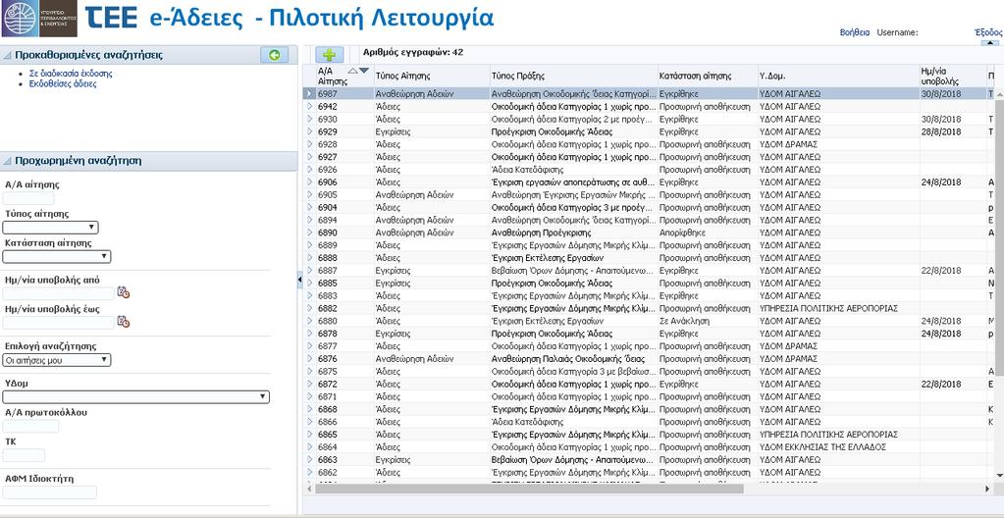Click the Α/Α αίτησης input field
The height and width of the screenshot is (518, 1004).
coord(28,198)
